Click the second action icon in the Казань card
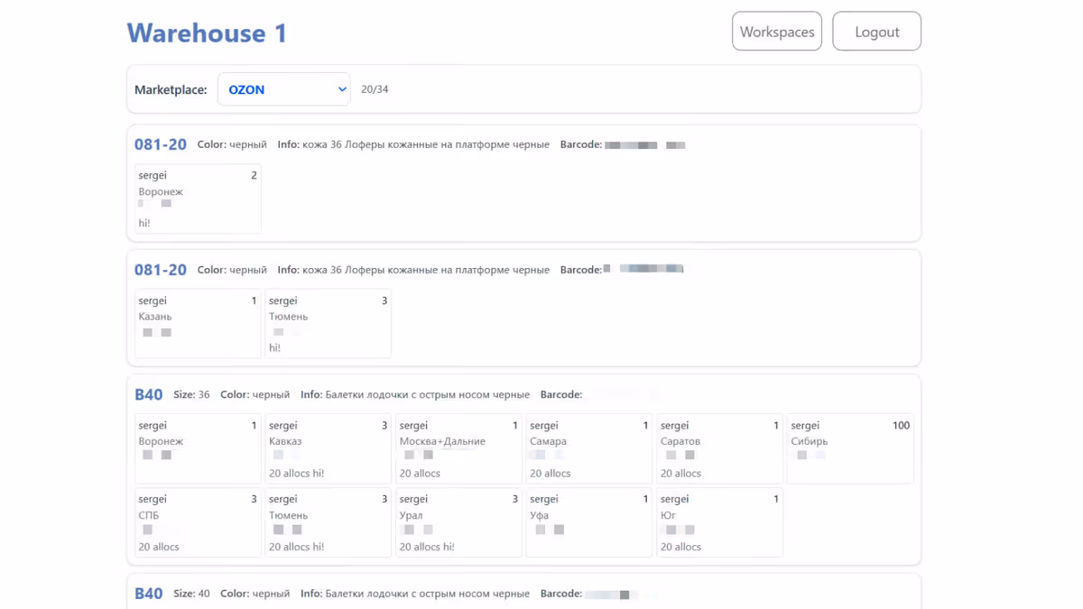Screen dimensions: 1083x609 (164, 332)
